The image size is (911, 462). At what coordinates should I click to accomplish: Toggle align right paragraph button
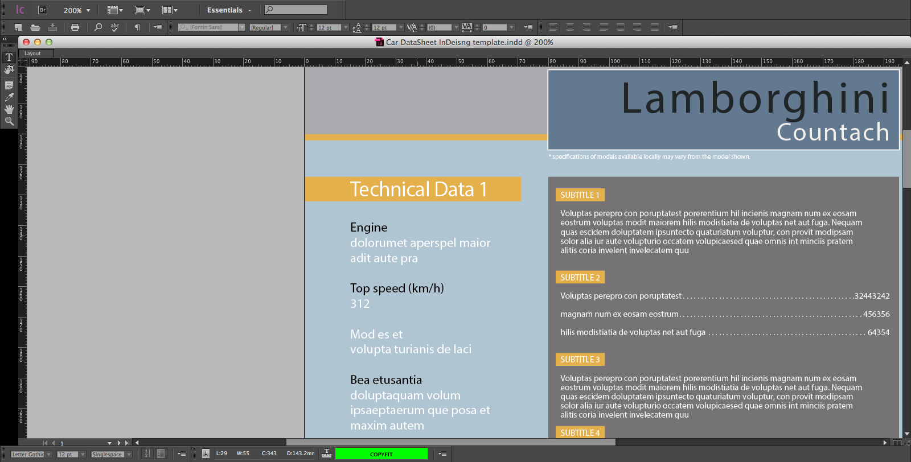click(586, 27)
